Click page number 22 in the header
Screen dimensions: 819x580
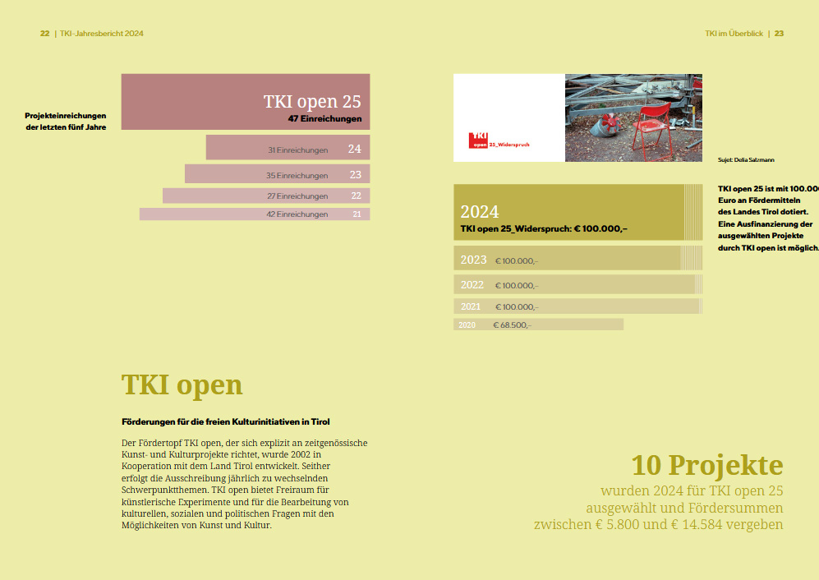[45, 34]
